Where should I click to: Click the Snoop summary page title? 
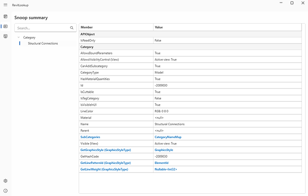coord(31,18)
